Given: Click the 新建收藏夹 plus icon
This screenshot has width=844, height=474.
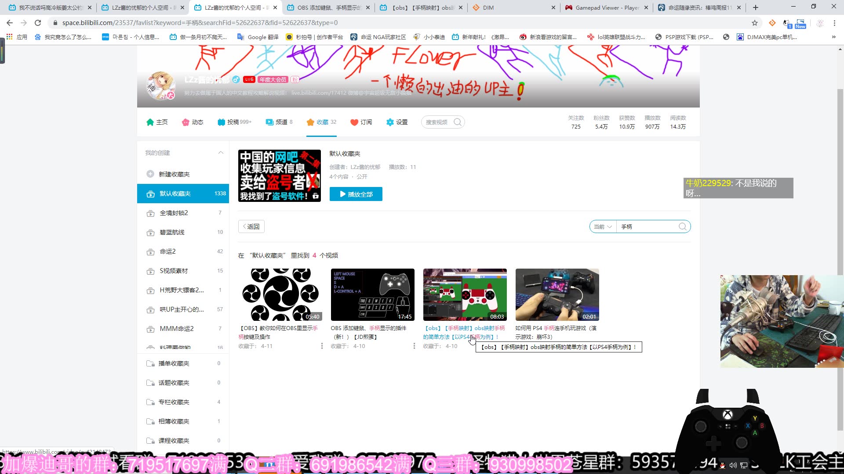Looking at the screenshot, I should point(150,174).
